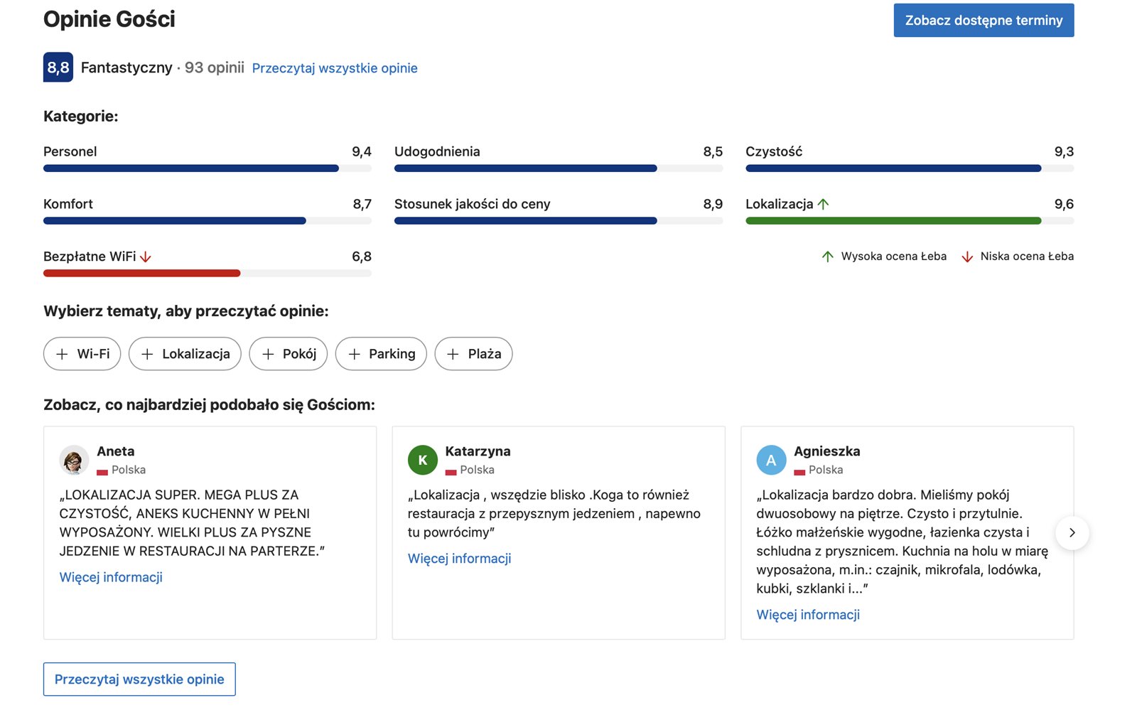The height and width of the screenshot is (710, 1137).
Task: Click the Wysoka ocena Łeba legend arrow
Action: [x=827, y=257]
